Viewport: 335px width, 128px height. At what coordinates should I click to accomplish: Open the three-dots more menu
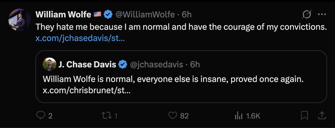tap(322, 15)
